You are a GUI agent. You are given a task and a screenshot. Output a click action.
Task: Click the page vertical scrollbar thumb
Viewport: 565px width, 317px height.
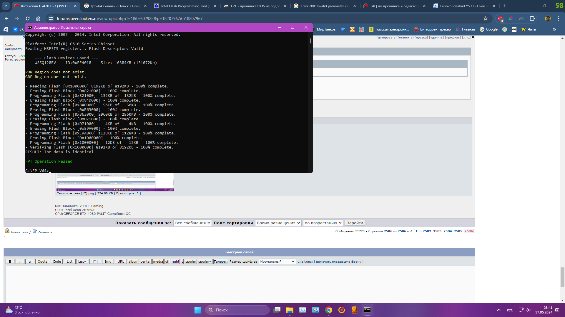[562, 277]
